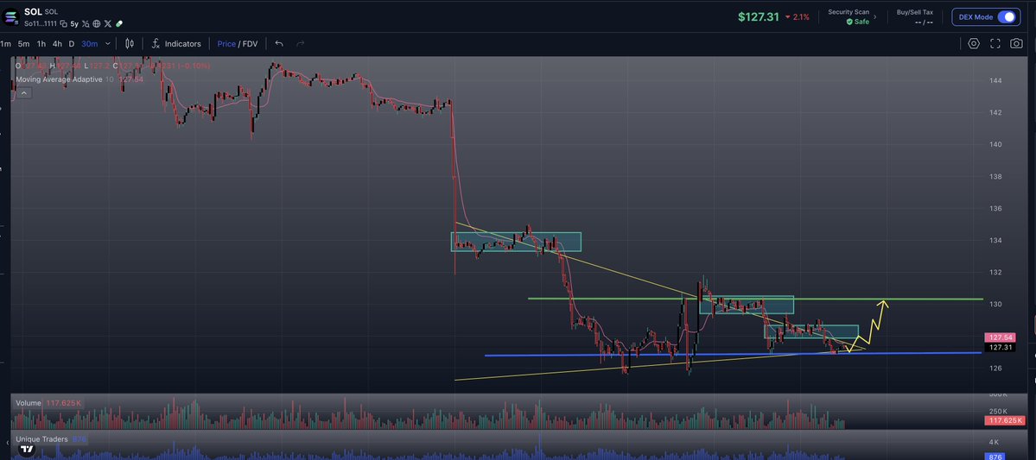Click the 130 price axis label
Viewport: 1036px width, 460px height.
[996, 305]
